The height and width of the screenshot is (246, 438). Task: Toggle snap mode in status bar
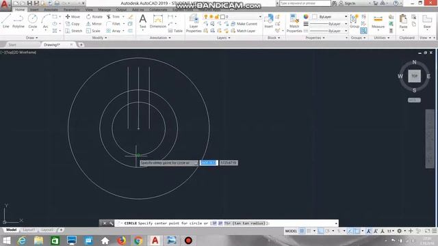(x=309, y=231)
